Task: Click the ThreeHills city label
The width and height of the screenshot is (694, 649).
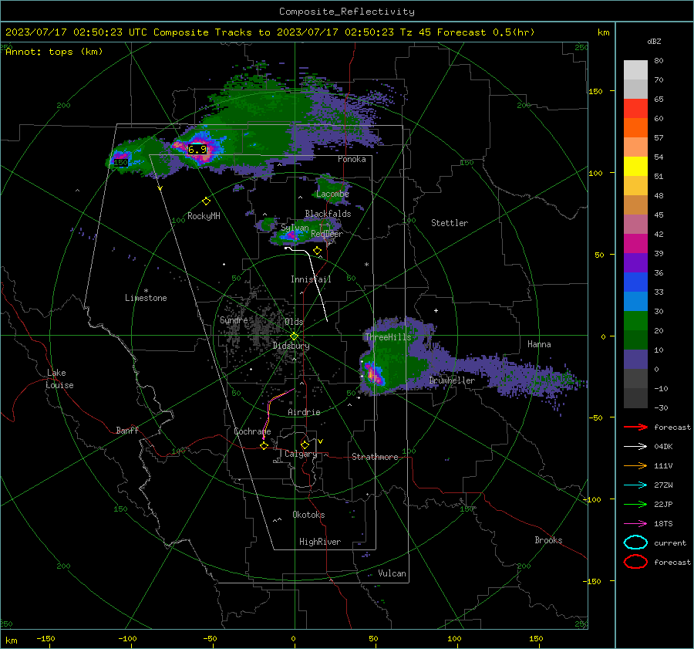Action: pyautogui.click(x=388, y=337)
